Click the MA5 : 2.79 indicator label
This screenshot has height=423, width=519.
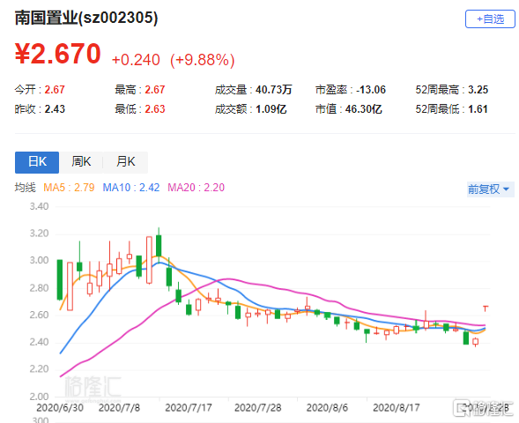click(x=69, y=188)
